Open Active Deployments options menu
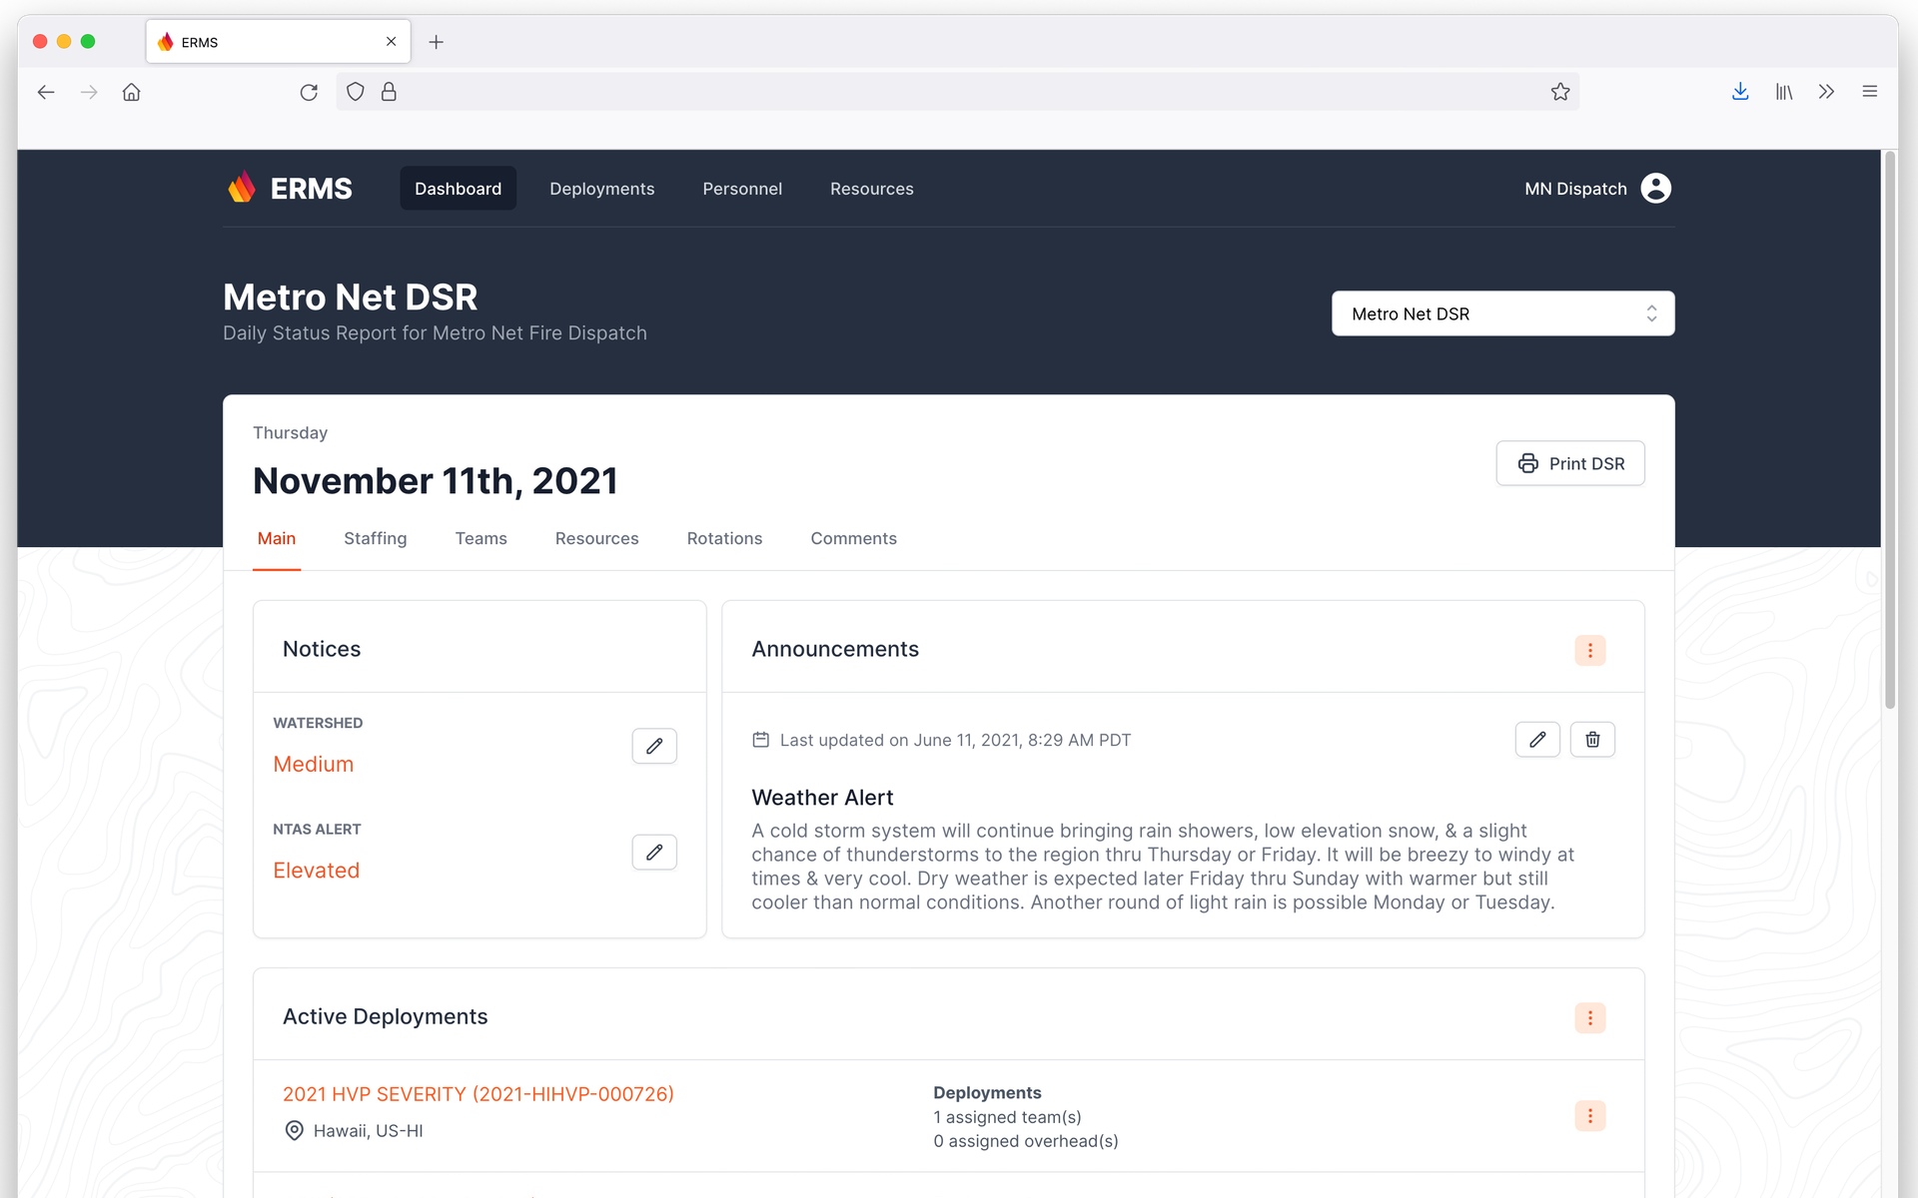 tap(1590, 1017)
